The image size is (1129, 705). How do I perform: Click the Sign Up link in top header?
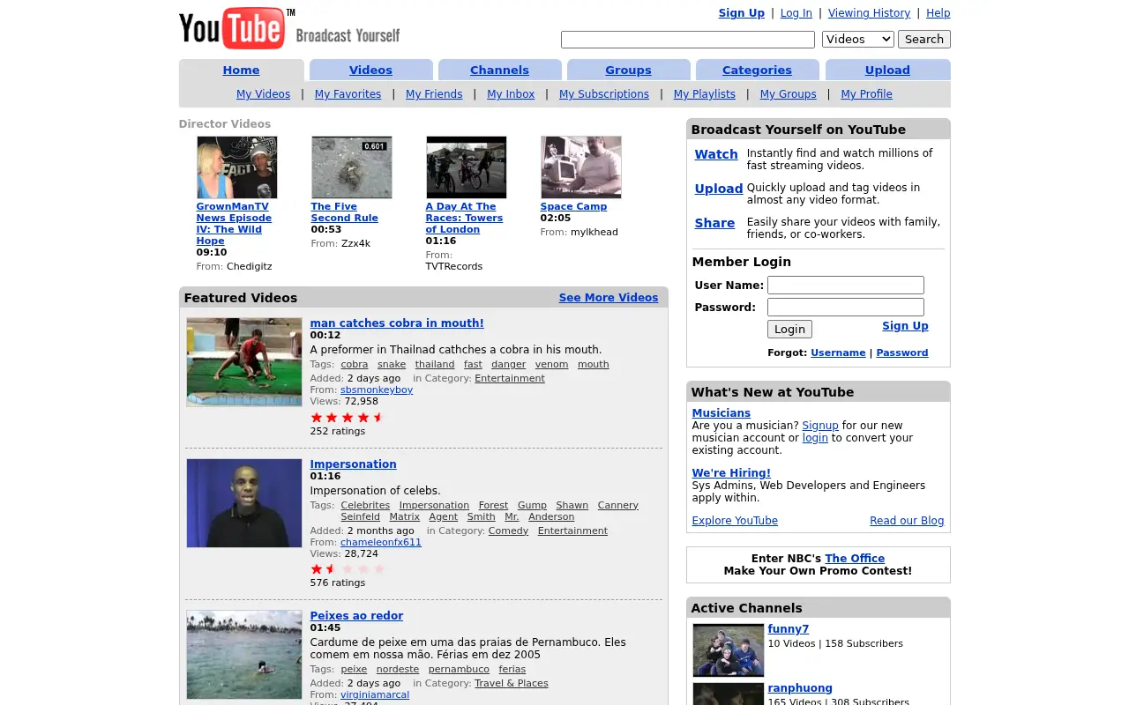point(742,13)
